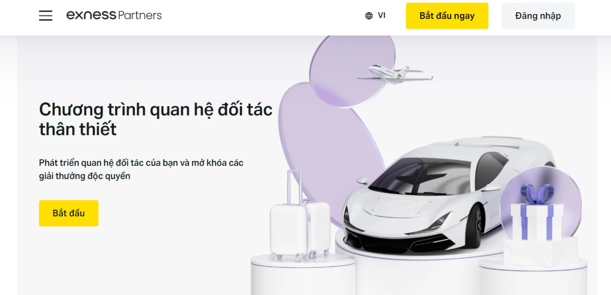The height and width of the screenshot is (295, 611).
Task: Click the Exness Partners logo
Action: pos(114,15)
